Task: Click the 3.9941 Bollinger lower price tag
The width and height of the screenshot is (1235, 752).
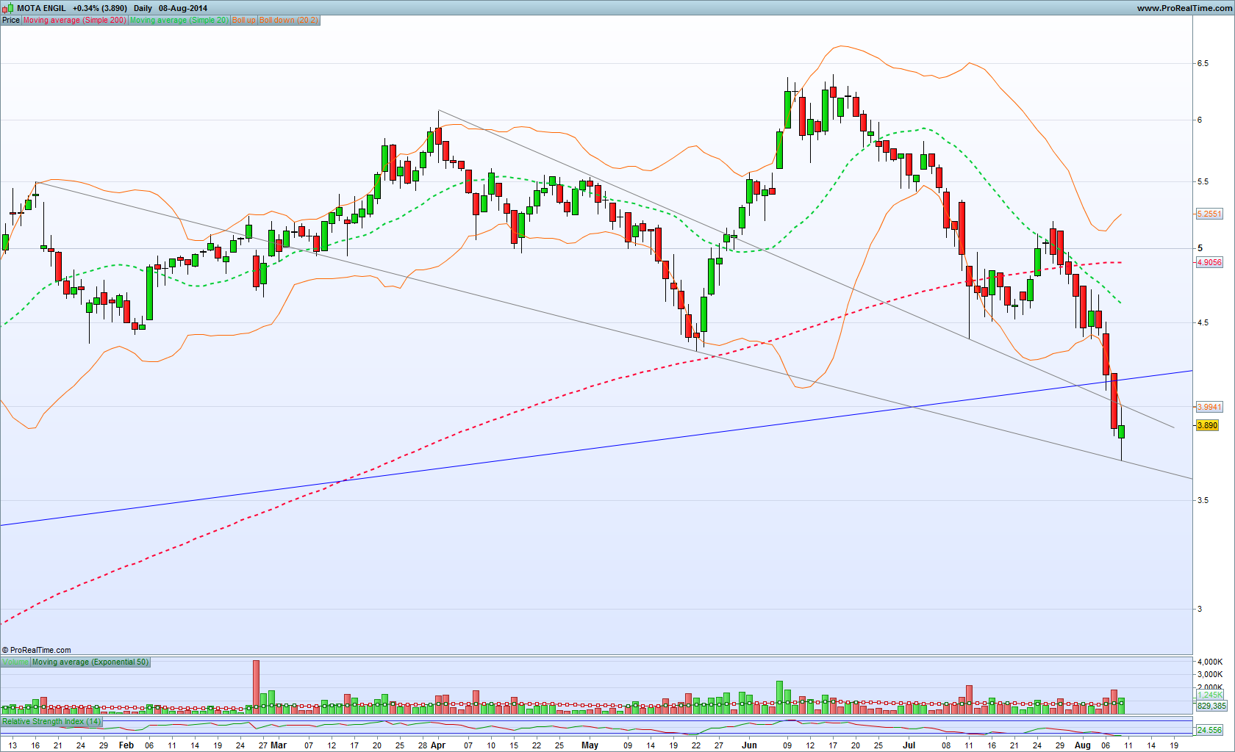Action: [1209, 407]
